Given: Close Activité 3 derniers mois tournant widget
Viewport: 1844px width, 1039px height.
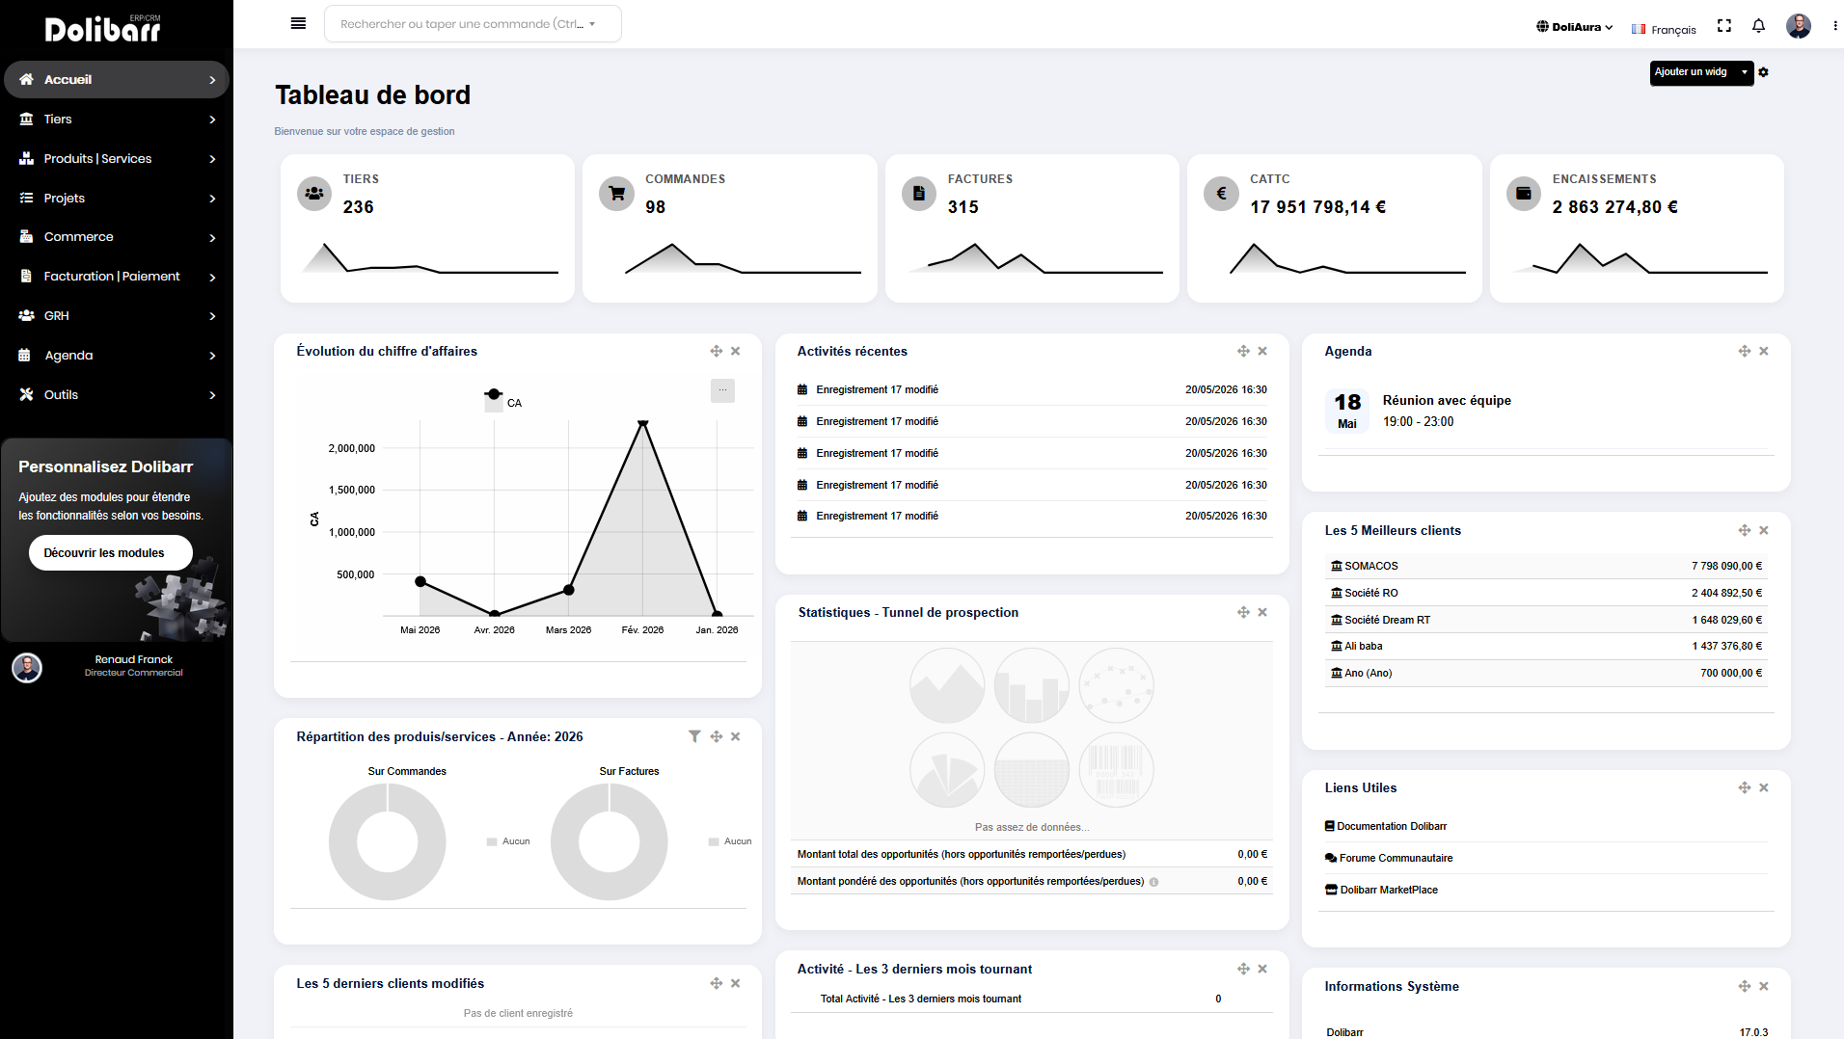Looking at the screenshot, I should [x=1262, y=970].
